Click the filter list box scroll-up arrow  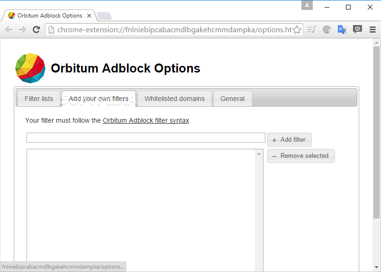click(x=259, y=154)
